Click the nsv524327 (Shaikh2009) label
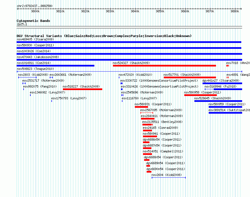Screen dimensions: 250x197 [x=131, y=63]
